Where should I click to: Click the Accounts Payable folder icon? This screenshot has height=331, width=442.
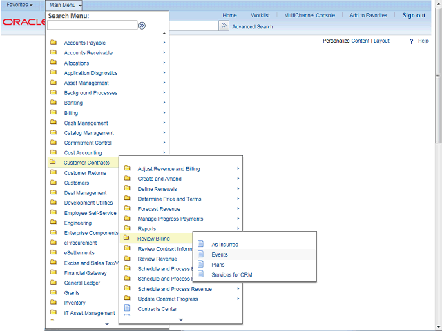53,43
